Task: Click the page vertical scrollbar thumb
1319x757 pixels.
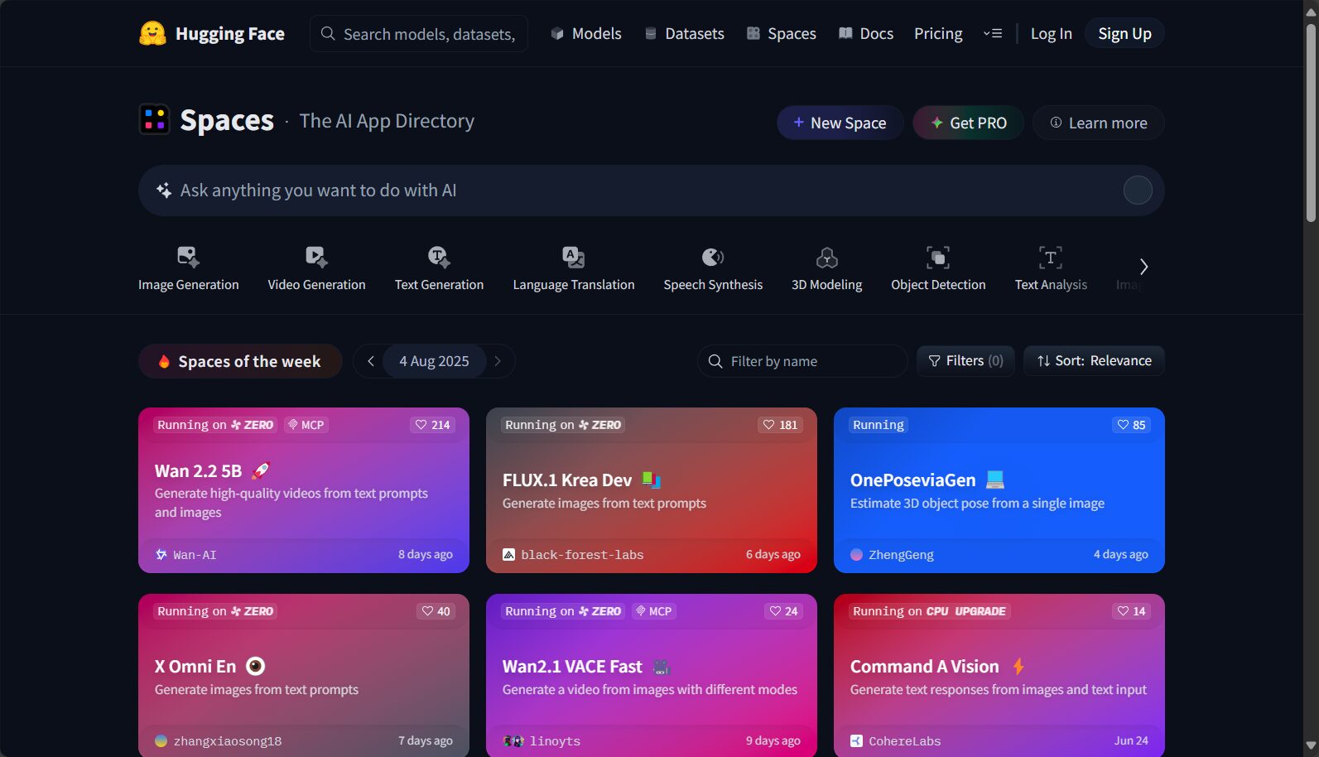Action: 1311,123
